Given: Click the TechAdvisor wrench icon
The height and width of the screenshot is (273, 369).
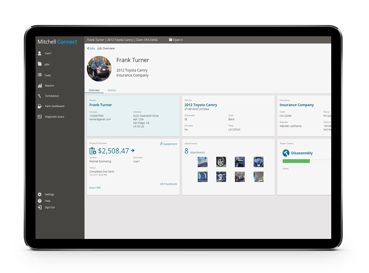Looking at the screenshot, I should pyautogui.click(x=39, y=96).
